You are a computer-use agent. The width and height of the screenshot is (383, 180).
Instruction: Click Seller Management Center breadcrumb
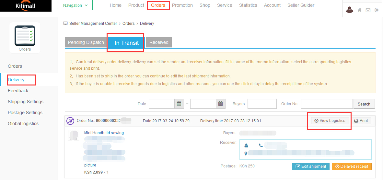tap(93, 24)
